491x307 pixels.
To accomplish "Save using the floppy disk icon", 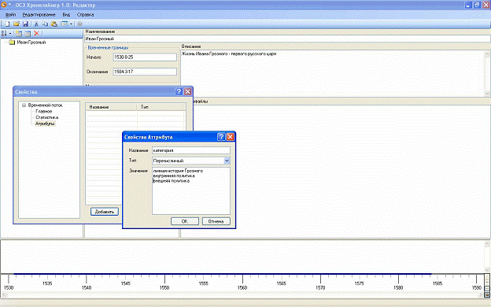I will (x=26, y=24).
